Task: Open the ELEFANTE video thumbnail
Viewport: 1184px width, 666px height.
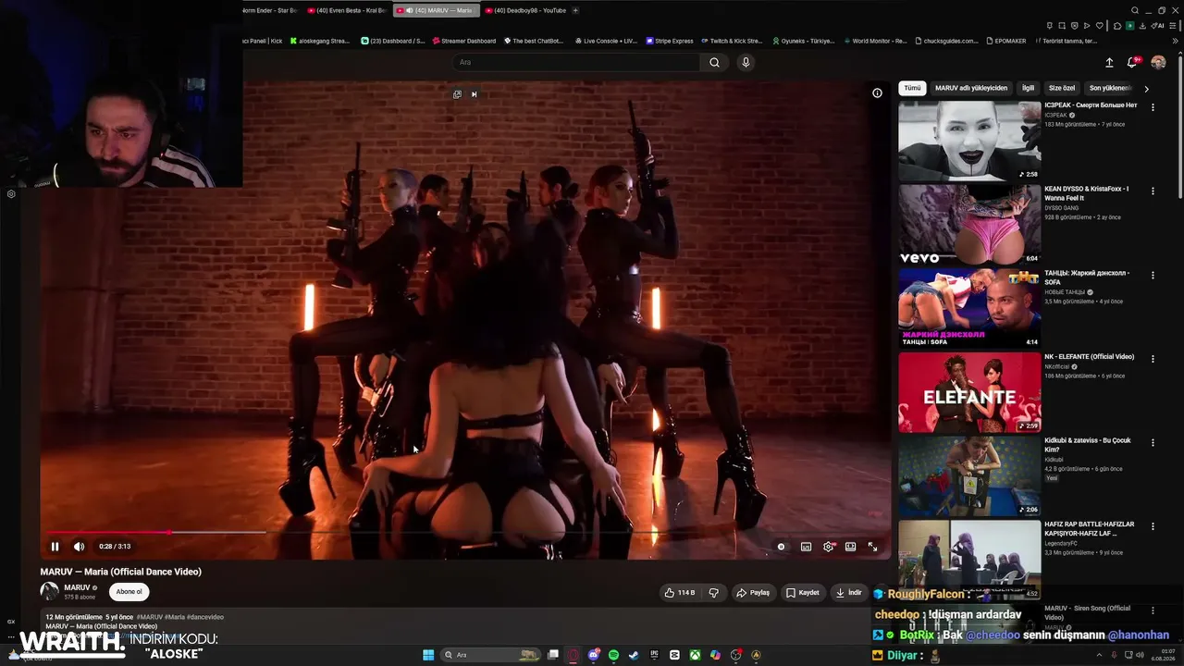Action: click(969, 392)
